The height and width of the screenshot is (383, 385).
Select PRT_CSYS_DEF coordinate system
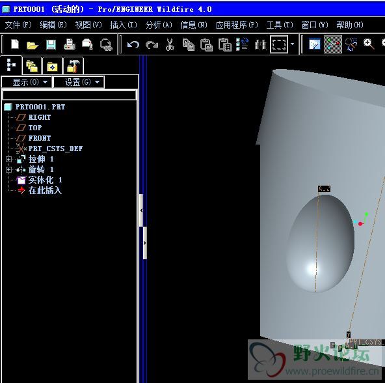[55, 149]
